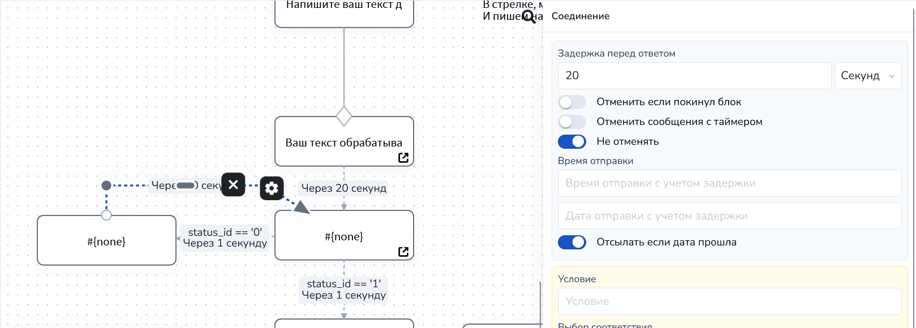Delete the connection with the X icon

pos(233,184)
